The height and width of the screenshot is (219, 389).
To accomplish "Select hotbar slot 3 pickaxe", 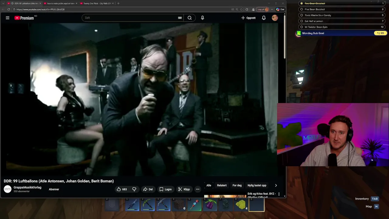I will point(163,205).
